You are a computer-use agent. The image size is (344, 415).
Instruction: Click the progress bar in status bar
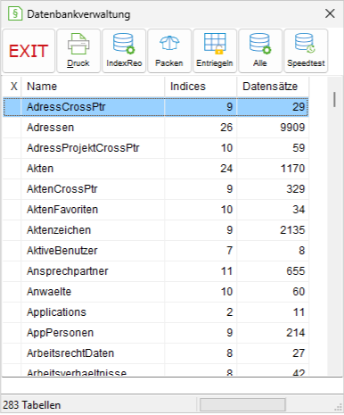tap(242, 404)
